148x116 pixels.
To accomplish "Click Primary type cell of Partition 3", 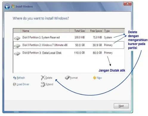I will coord(108,53).
